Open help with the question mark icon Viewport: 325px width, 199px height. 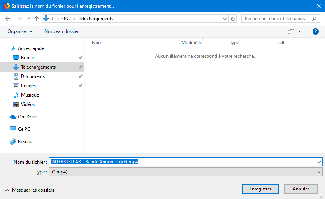316,31
